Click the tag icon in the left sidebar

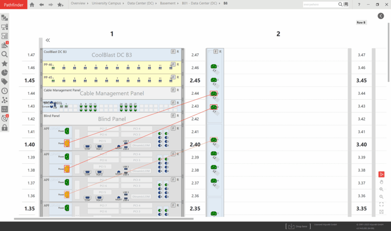(5, 82)
